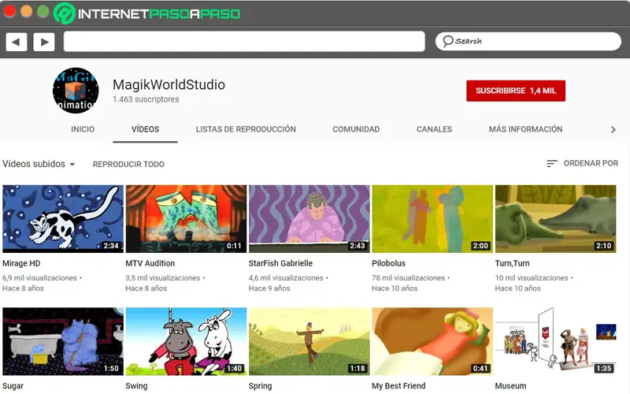The width and height of the screenshot is (630, 394).
Task: Click the MagikWorldStudio channel name
Action: (x=169, y=85)
